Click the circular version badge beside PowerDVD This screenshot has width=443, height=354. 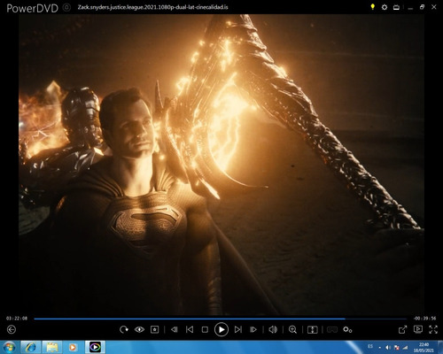67,7
